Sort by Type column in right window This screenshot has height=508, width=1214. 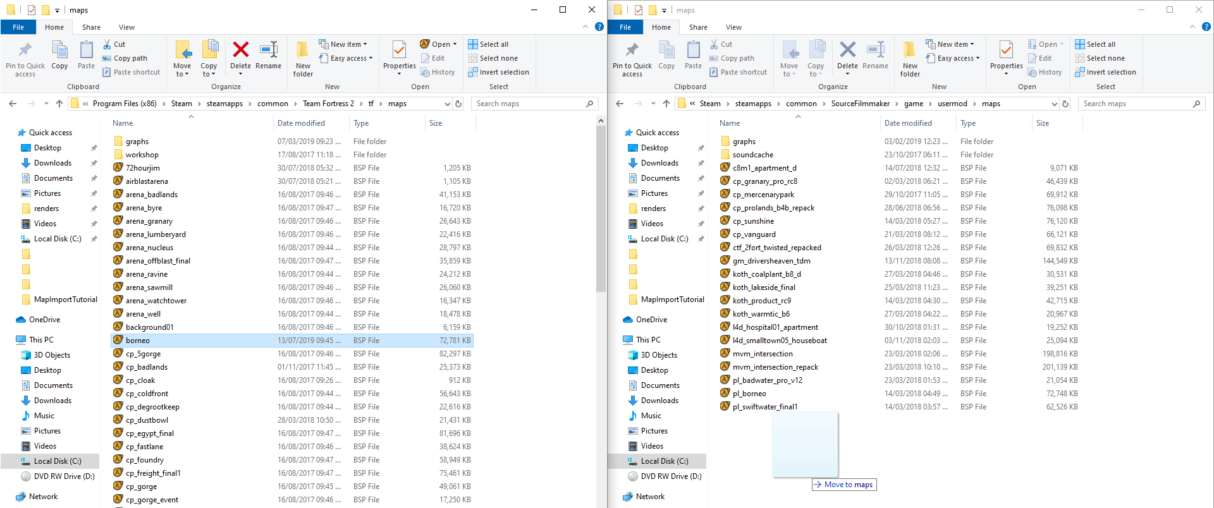click(994, 123)
